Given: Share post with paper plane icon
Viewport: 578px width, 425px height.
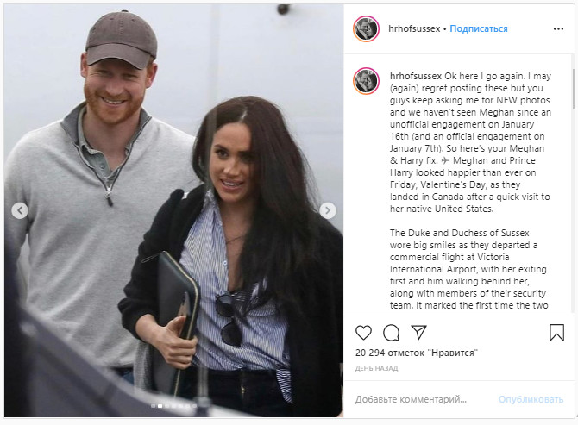Looking at the screenshot, I should coord(418,332).
